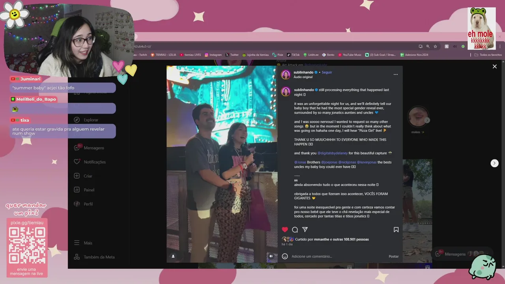Open the @Jonas mention in the caption

coord(300,162)
